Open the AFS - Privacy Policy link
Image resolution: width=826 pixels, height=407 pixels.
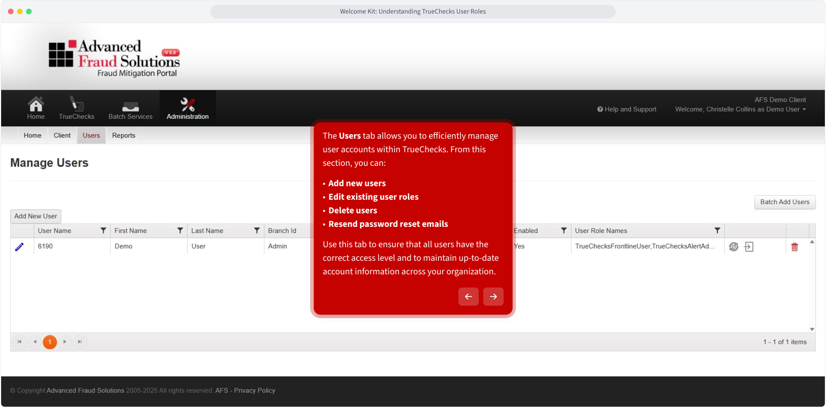(245, 390)
